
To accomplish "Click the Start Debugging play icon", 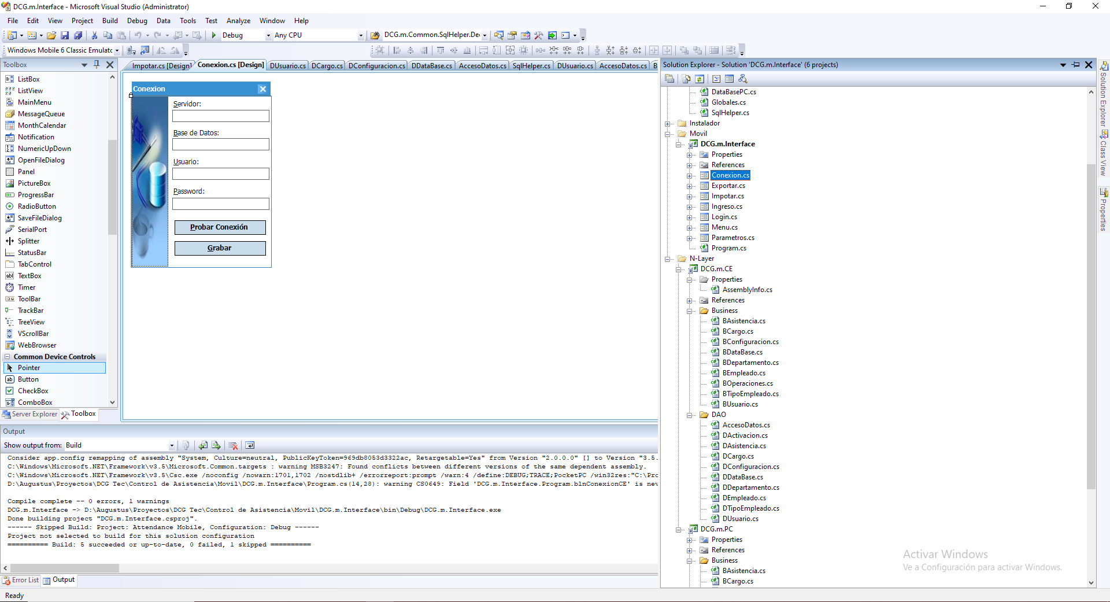I will point(214,35).
